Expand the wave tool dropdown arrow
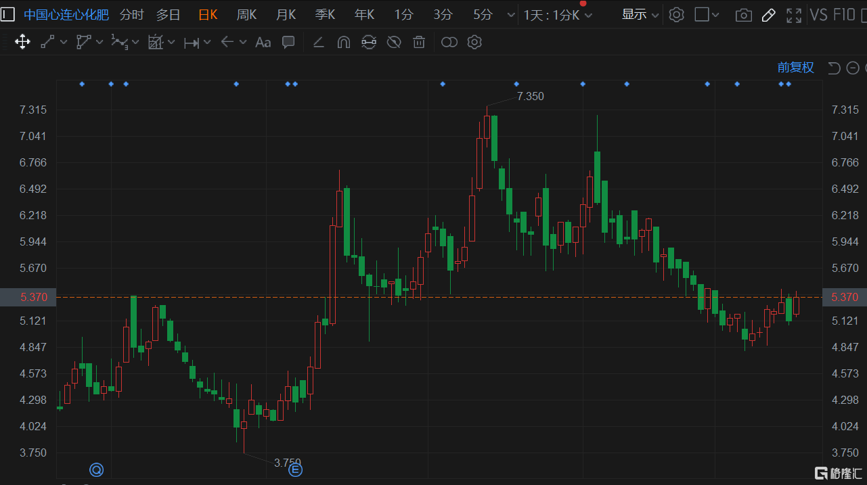867x485 pixels. point(135,43)
